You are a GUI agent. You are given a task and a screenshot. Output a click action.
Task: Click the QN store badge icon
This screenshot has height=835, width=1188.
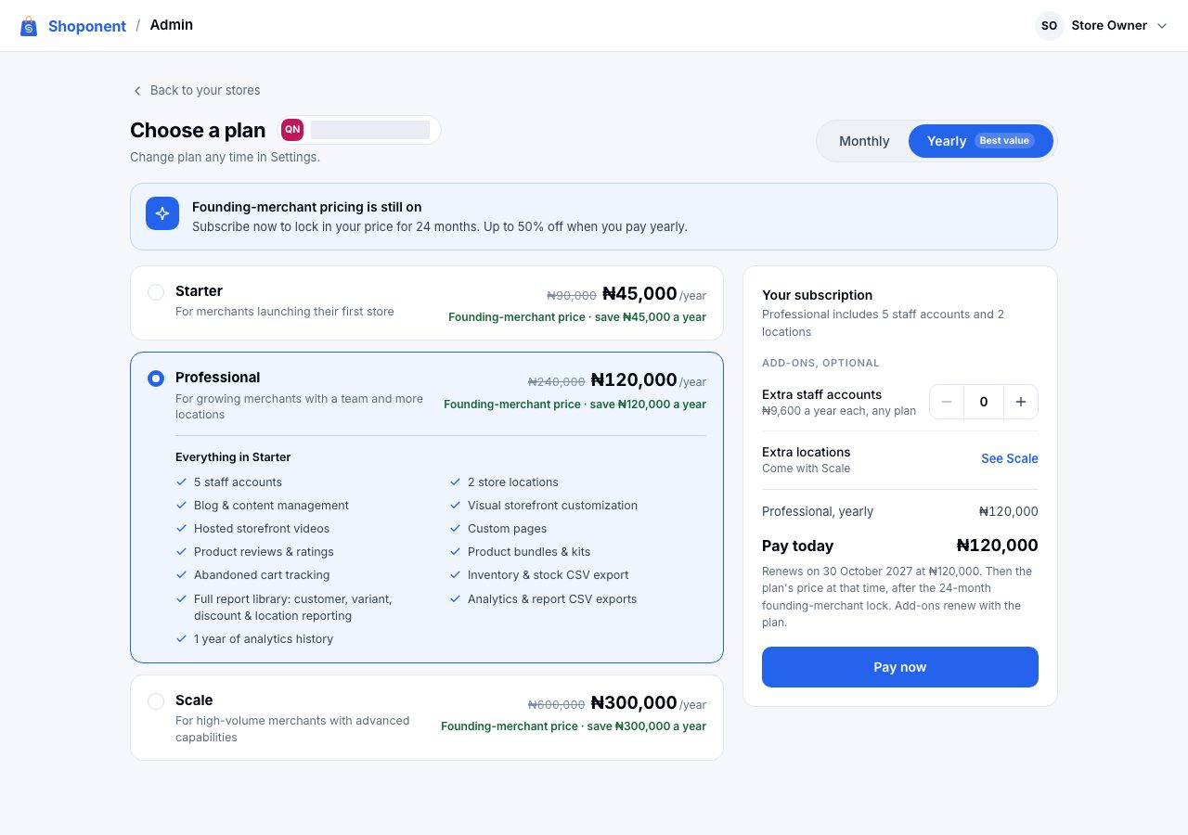pos(292,130)
